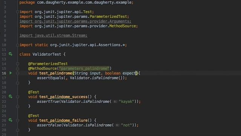Click the assertFalse call
241x136 pixels.
[49, 125]
